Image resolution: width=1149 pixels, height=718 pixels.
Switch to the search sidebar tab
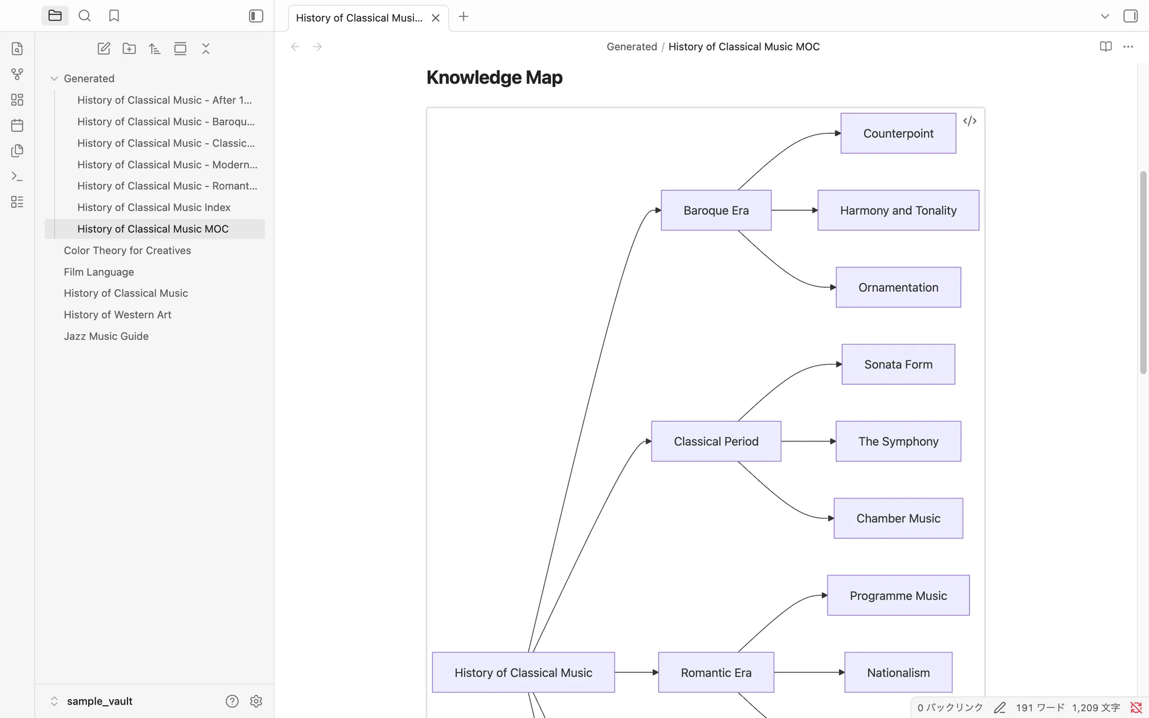[85, 16]
